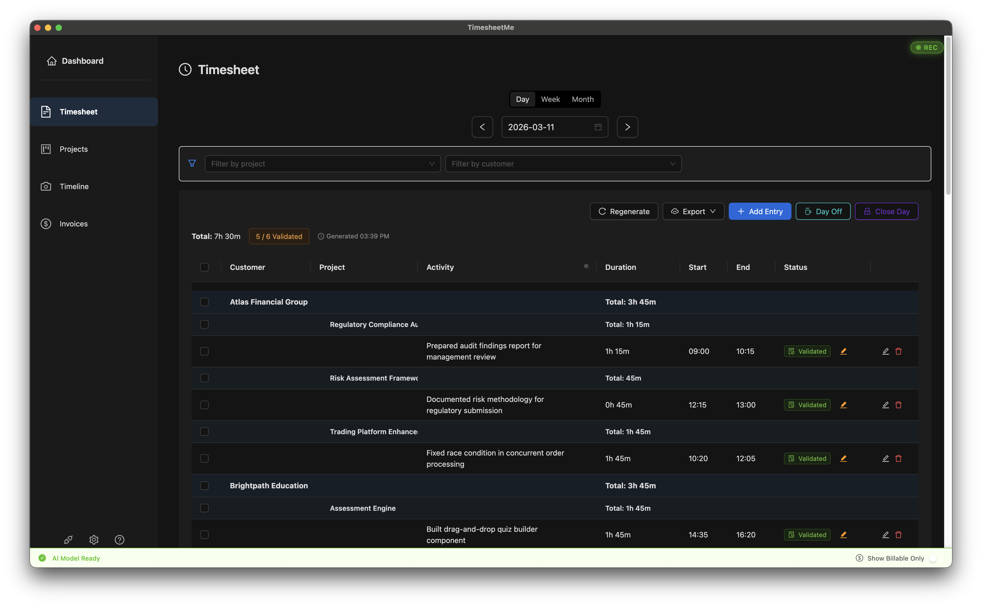This screenshot has width=982, height=607.
Task: Expand the Export options dropdown
Action: [x=693, y=211]
